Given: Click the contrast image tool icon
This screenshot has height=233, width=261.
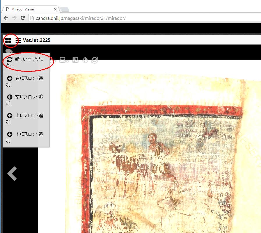Looking at the screenshot, I should point(75,60).
